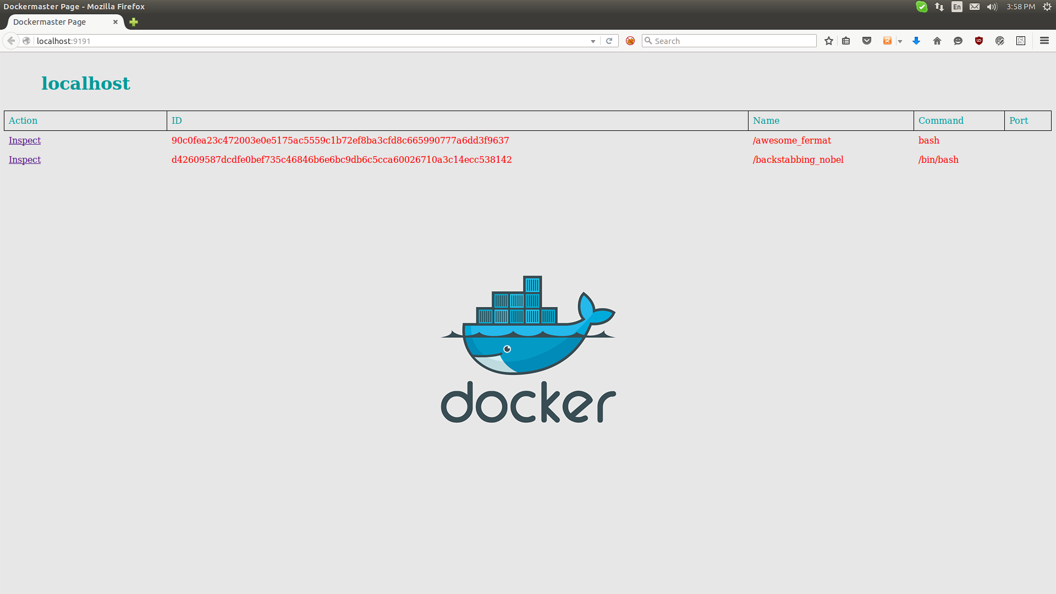Click the Home toolbar icon
Viewport: 1056px width, 594px height.
(937, 41)
